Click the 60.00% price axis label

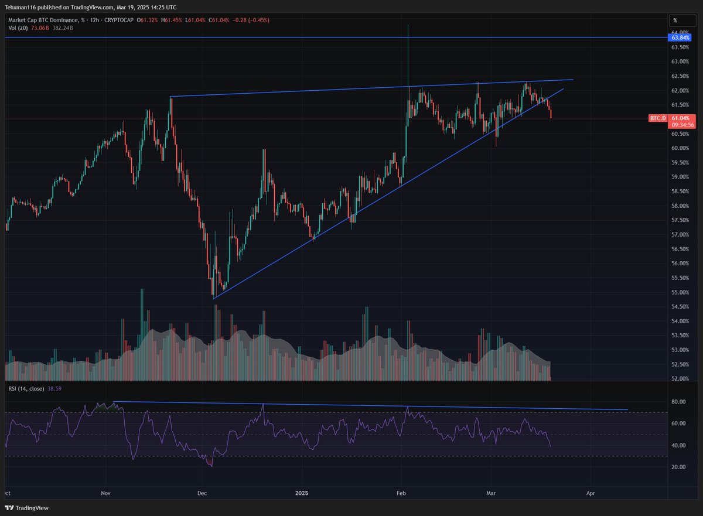pyautogui.click(x=679, y=148)
